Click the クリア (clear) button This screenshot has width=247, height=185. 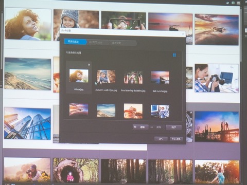click(173, 127)
